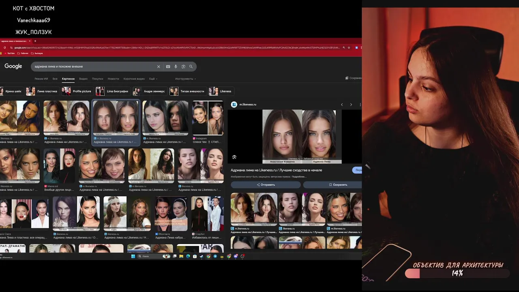519x292 pixels.
Task: Open the Сохранённые saved items link
Action: [354, 78]
